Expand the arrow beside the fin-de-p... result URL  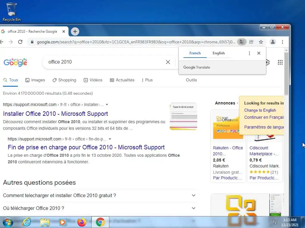110,139
